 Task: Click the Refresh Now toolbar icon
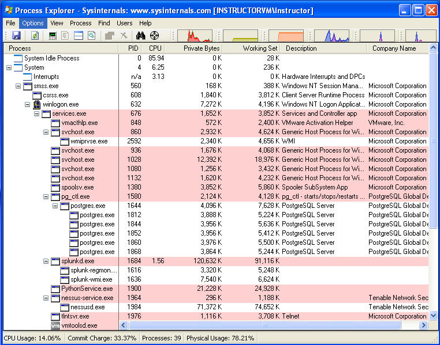[x=35, y=36]
